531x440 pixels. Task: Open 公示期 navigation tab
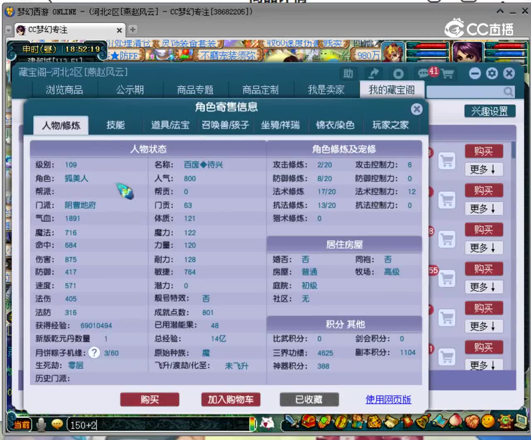(130, 90)
